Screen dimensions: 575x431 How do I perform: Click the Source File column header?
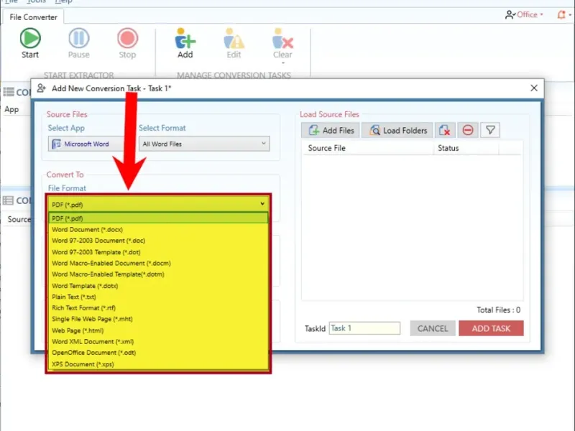tap(367, 148)
